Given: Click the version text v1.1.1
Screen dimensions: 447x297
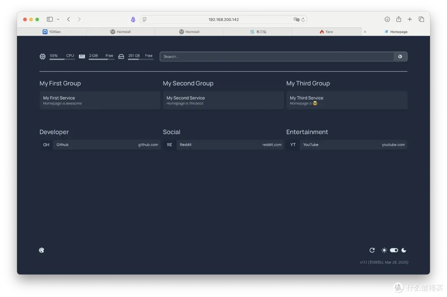Looking at the screenshot, I should click(384, 262).
